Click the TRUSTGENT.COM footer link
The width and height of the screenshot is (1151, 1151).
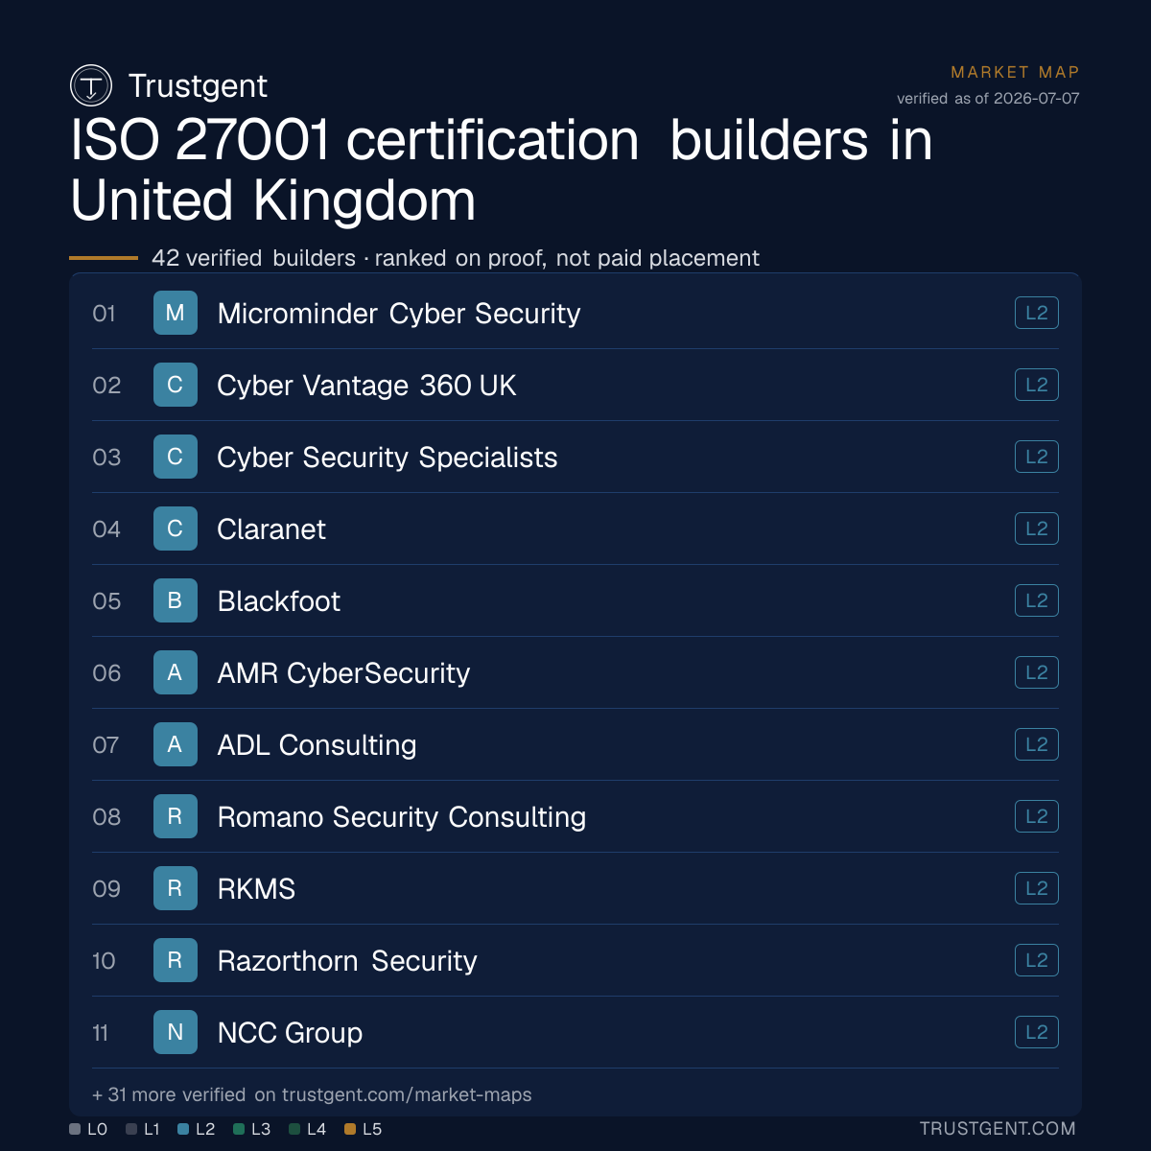[998, 1129]
